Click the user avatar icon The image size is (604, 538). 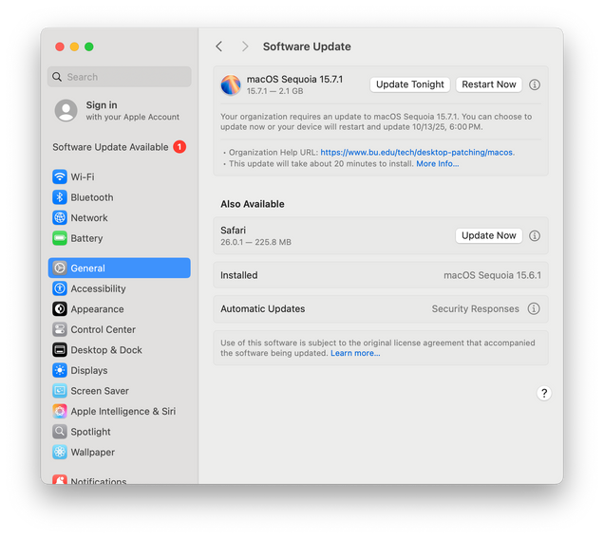66,111
